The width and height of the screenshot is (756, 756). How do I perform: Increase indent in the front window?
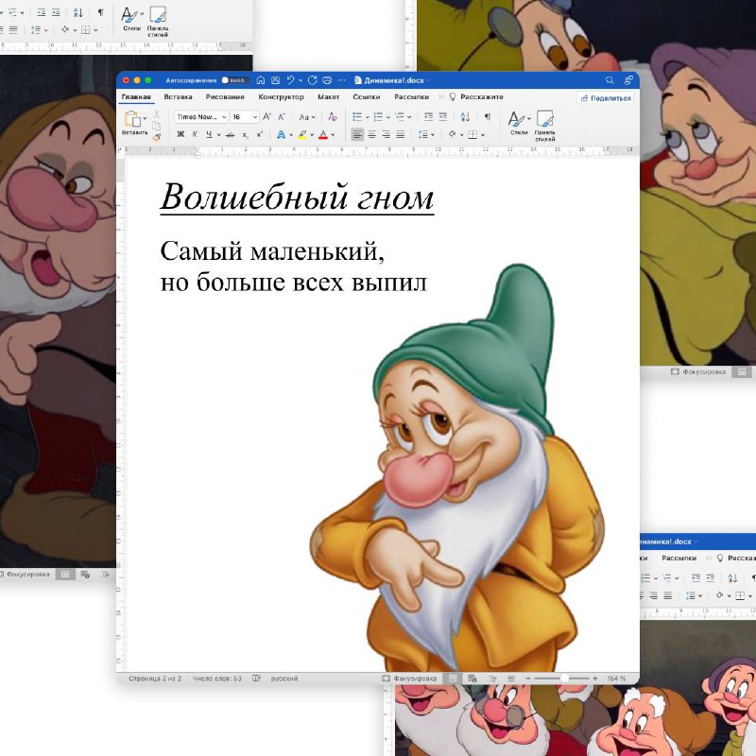[442, 116]
